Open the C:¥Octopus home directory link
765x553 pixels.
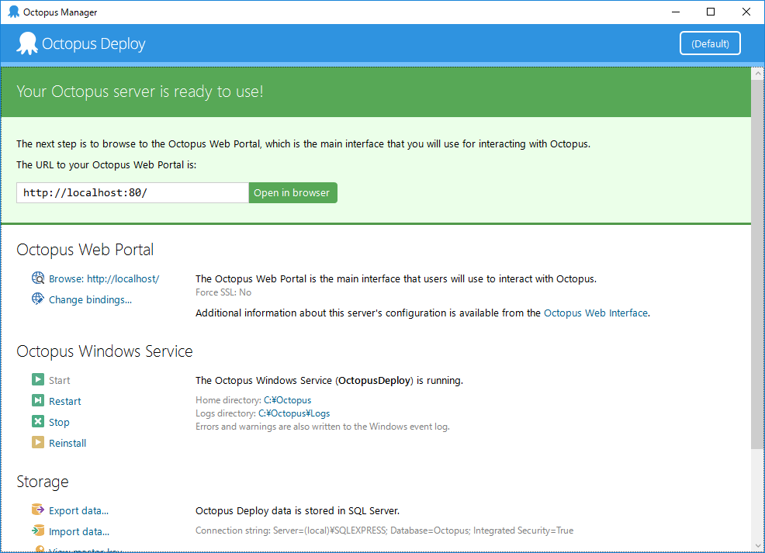(287, 400)
